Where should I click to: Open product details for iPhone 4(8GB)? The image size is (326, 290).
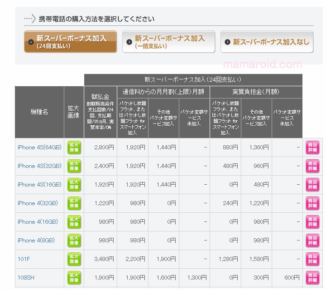coord(312,241)
